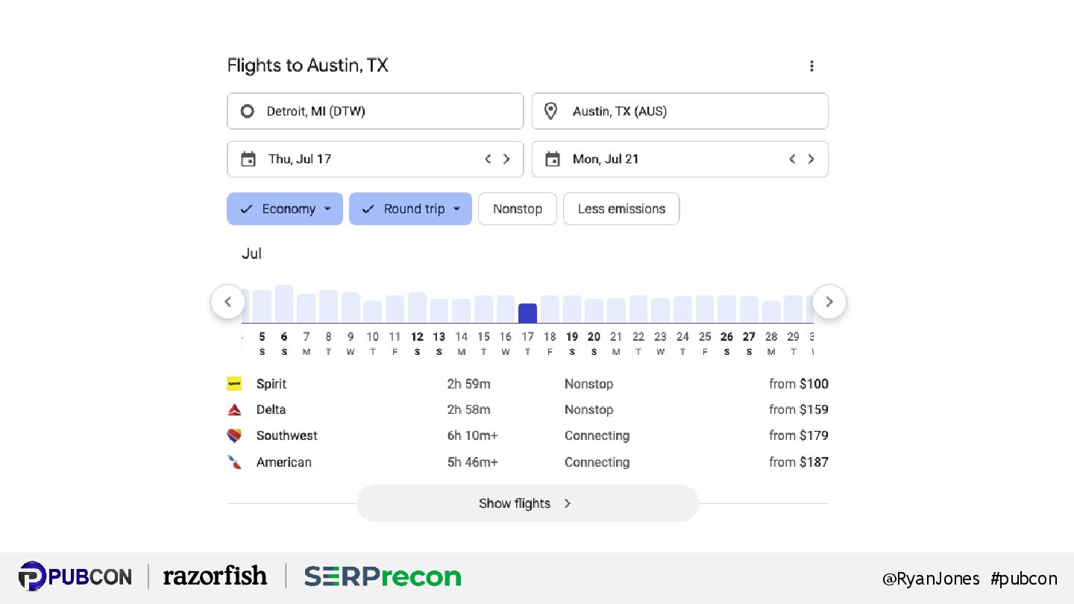Open the three-dot more options menu
Viewport: 1074px width, 604px height.
pyautogui.click(x=811, y=66)
